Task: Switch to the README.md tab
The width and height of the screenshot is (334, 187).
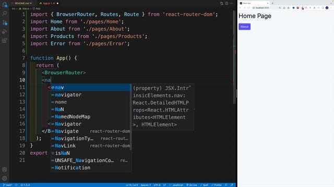Action: coord(23,3)
